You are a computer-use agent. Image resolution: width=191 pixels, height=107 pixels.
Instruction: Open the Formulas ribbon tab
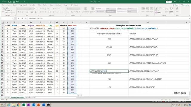[x=32, y=5]
